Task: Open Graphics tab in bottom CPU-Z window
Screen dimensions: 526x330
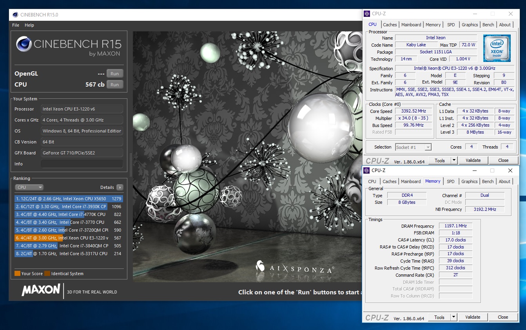Action: [x=469, y=181]
